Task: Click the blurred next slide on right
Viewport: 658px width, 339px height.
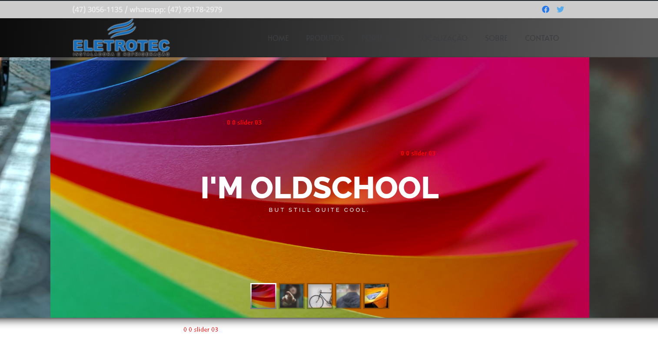Action: [x=623, y=187]
